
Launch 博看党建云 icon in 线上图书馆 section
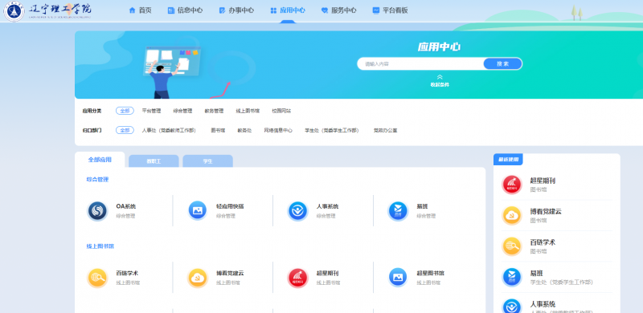tap(197, 278)
